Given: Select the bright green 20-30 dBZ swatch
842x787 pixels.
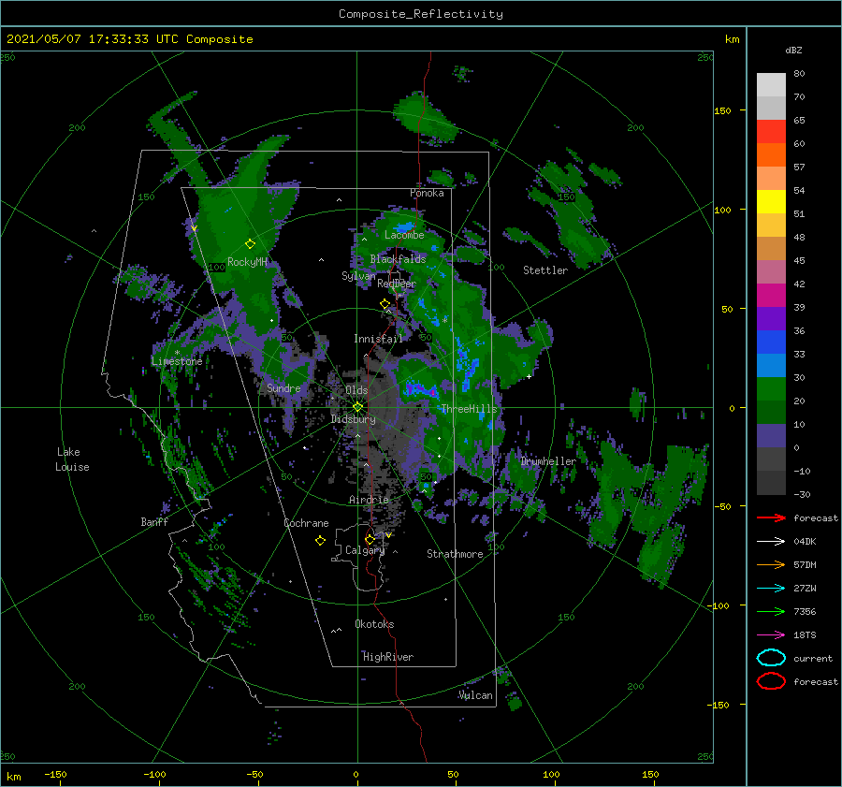Looking at the screenshot, I should (x=771, y=388).
